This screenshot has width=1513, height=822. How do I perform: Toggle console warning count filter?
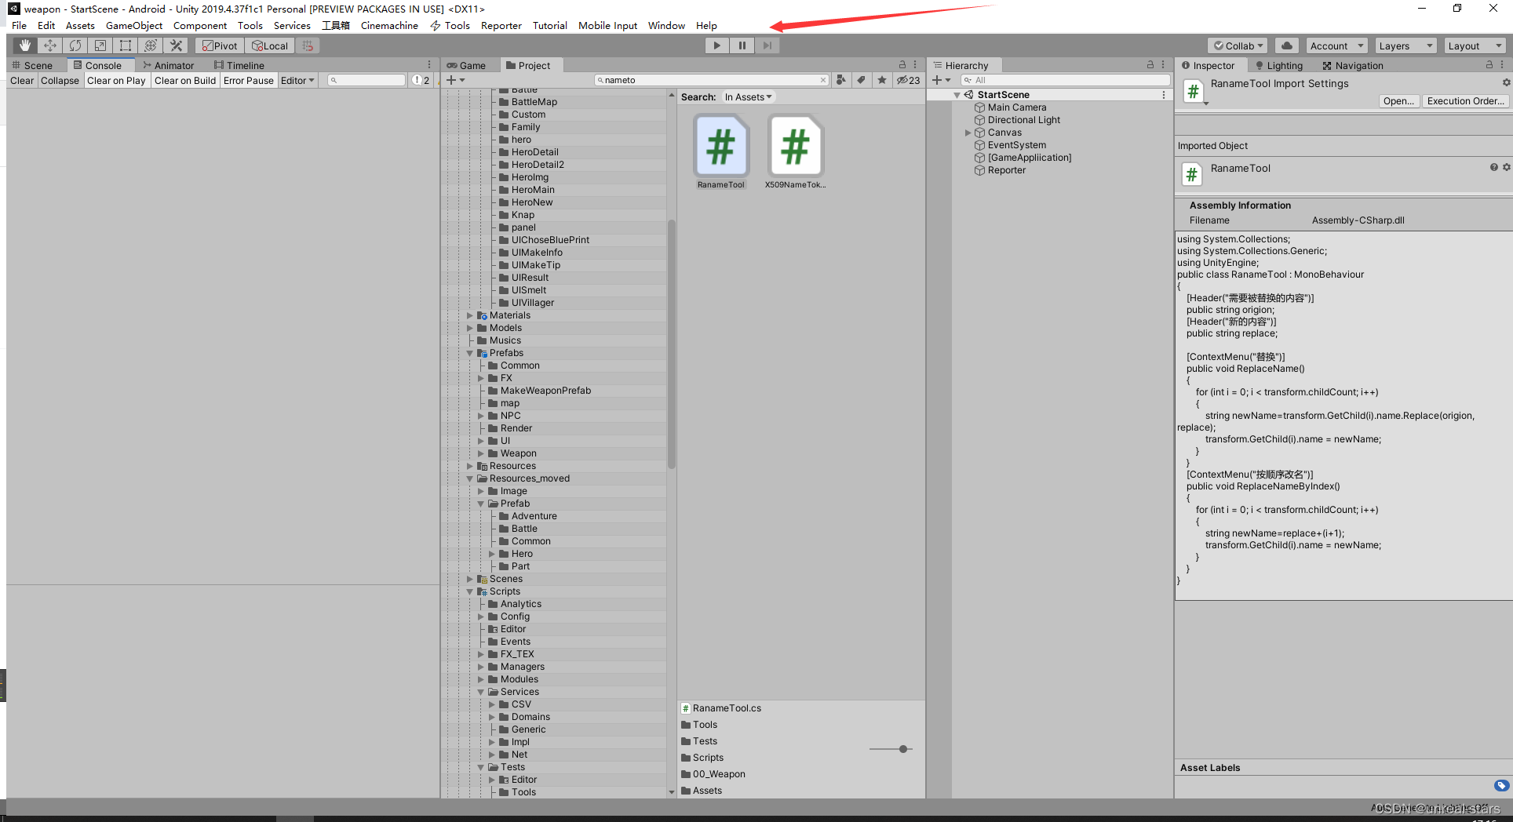(421, 80)
